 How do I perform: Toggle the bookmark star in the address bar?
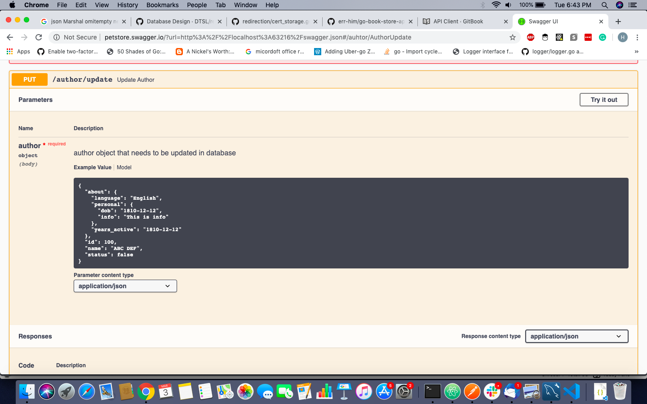click(513, 37)
